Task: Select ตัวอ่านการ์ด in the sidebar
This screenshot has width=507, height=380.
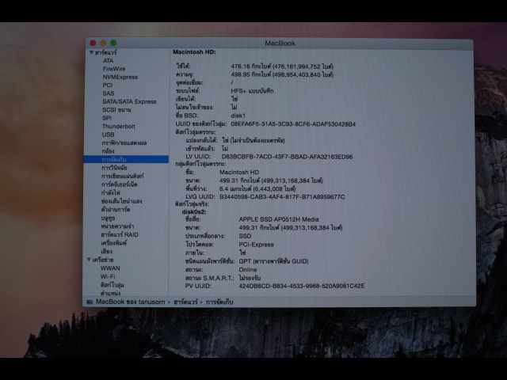Action: pyautogui.click(x=116, y=210)
